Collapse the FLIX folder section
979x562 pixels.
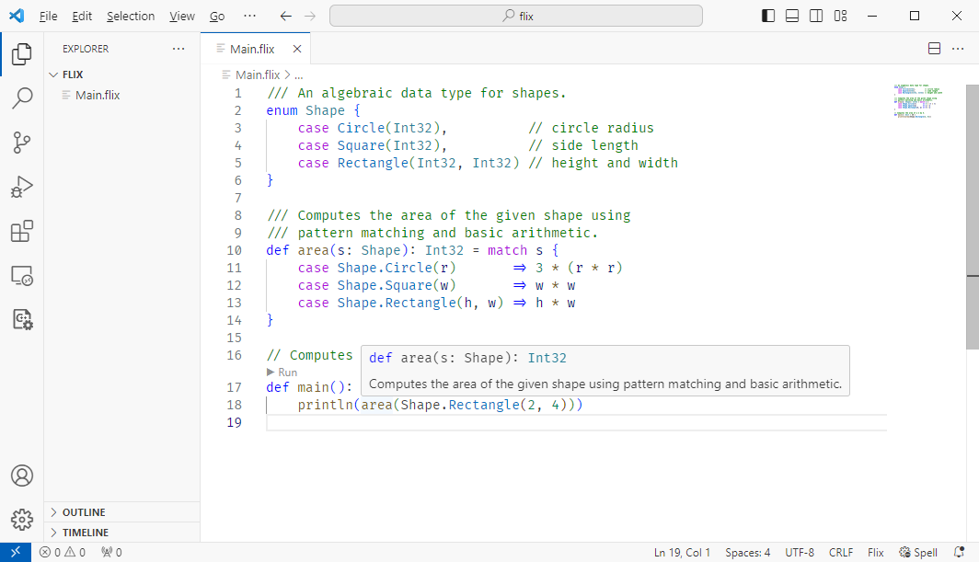coord(121,75)
